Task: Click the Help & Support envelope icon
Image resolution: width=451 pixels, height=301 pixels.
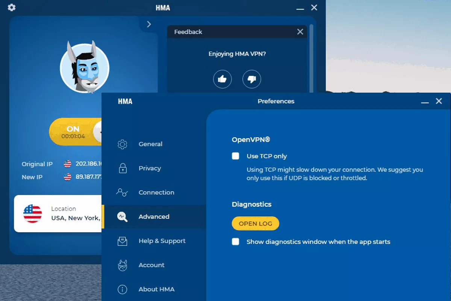Action: coord(123,241)
